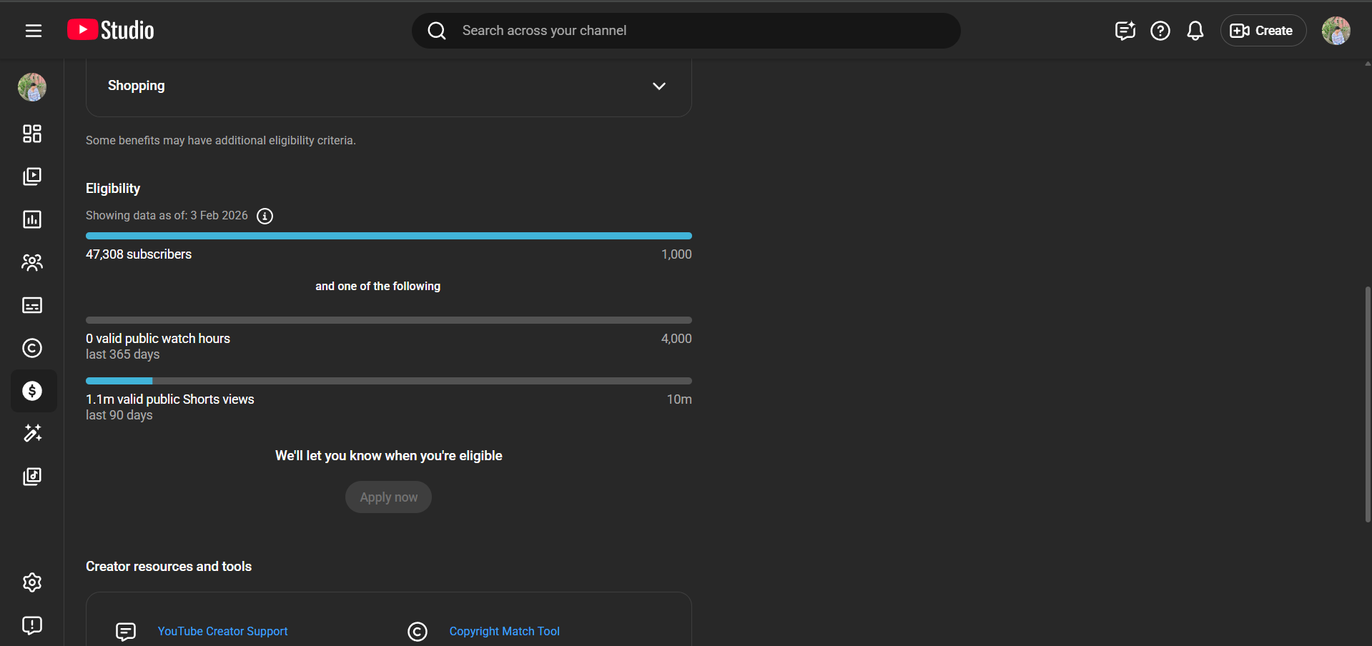Click the Apply now button
This screenshot has height=646, width=1372.
(388, 497)
